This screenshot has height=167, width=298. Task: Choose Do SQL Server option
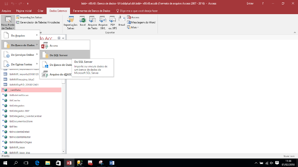point(65,55)
